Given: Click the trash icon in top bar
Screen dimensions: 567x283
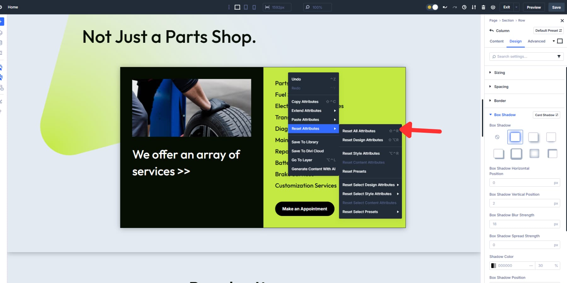Looking at the screenshot, I should click(x=484, y=7).
